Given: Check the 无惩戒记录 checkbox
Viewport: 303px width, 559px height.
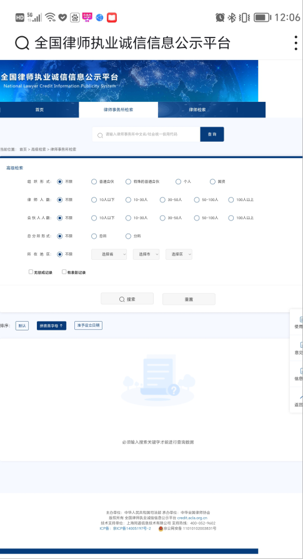Looking at the screenshot, I should tap(31, 272).
